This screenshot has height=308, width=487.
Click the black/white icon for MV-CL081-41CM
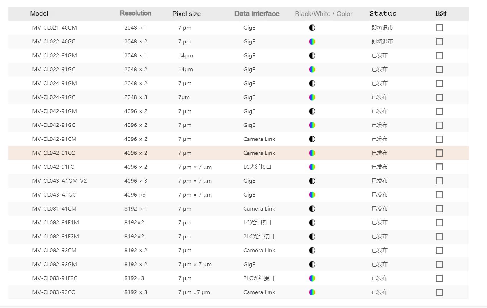click(x=312, y=209)
